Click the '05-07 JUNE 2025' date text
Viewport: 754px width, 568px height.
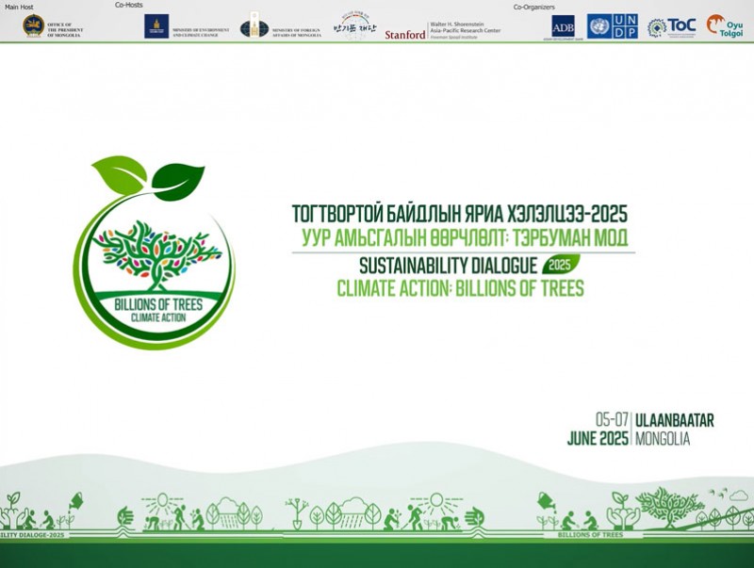[x=598, y=429]
